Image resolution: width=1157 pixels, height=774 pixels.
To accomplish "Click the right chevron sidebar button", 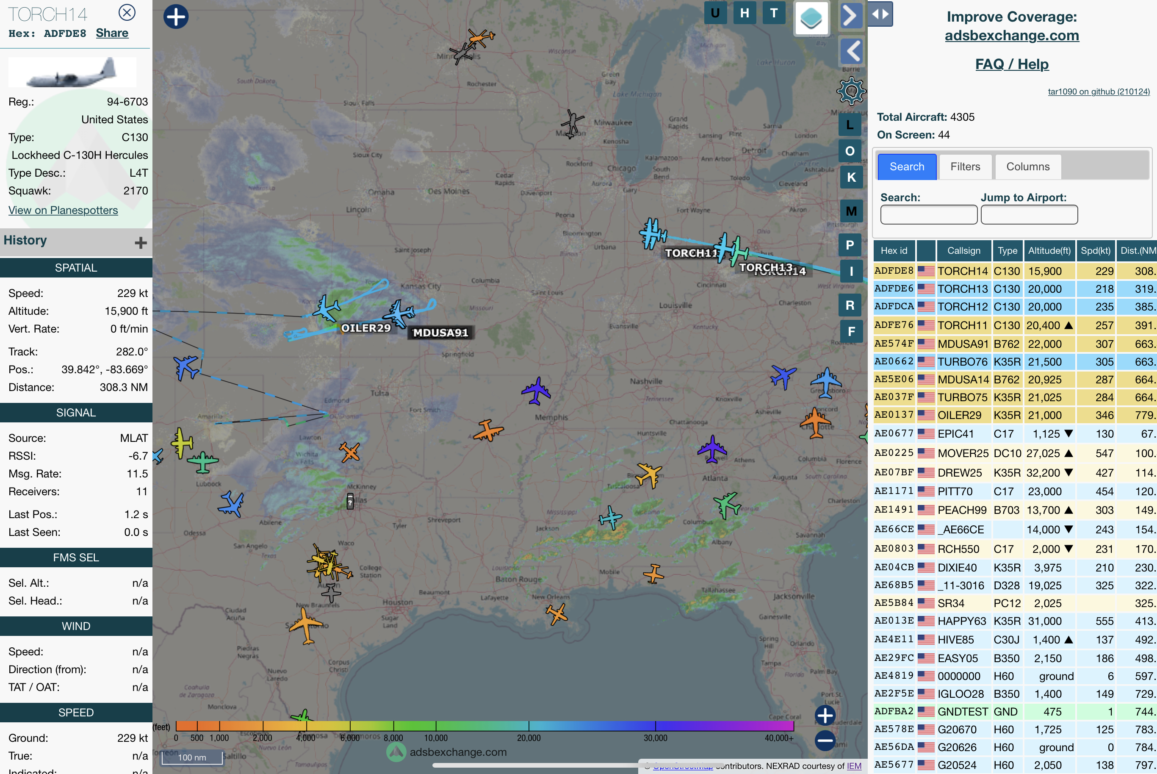I will (x=851, y=15).
